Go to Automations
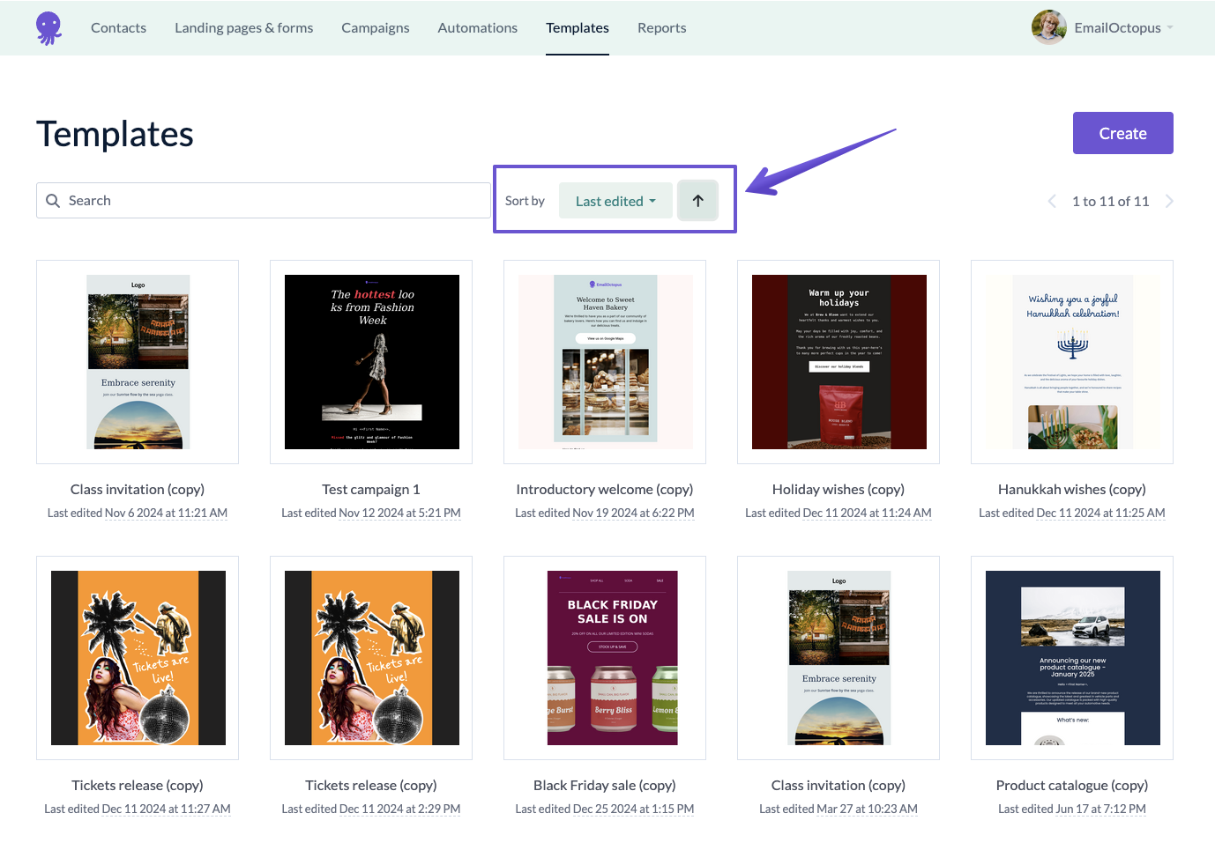Viewport: 1215px width, 850px height. 478,28
